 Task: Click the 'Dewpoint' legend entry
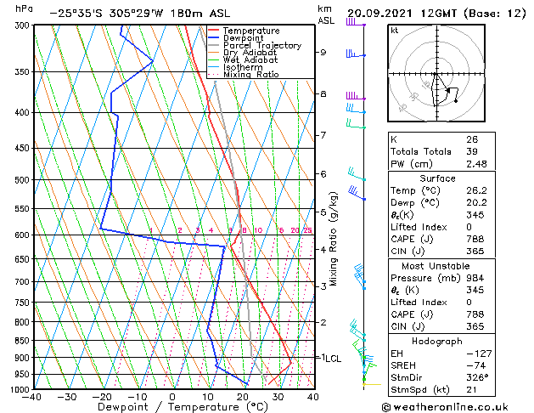(243, 38)
